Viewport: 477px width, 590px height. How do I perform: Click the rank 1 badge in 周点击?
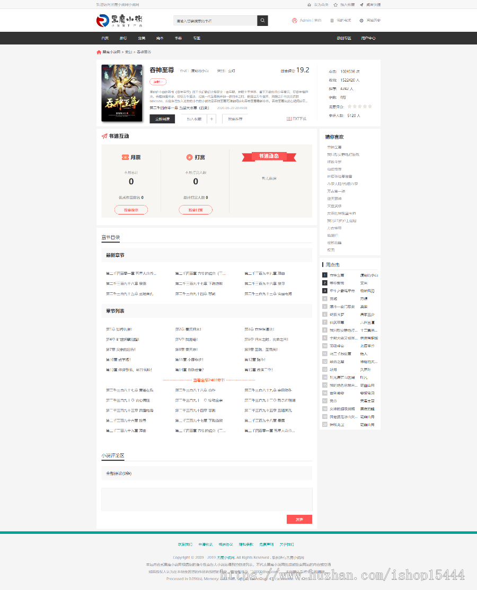coord(324,275)
